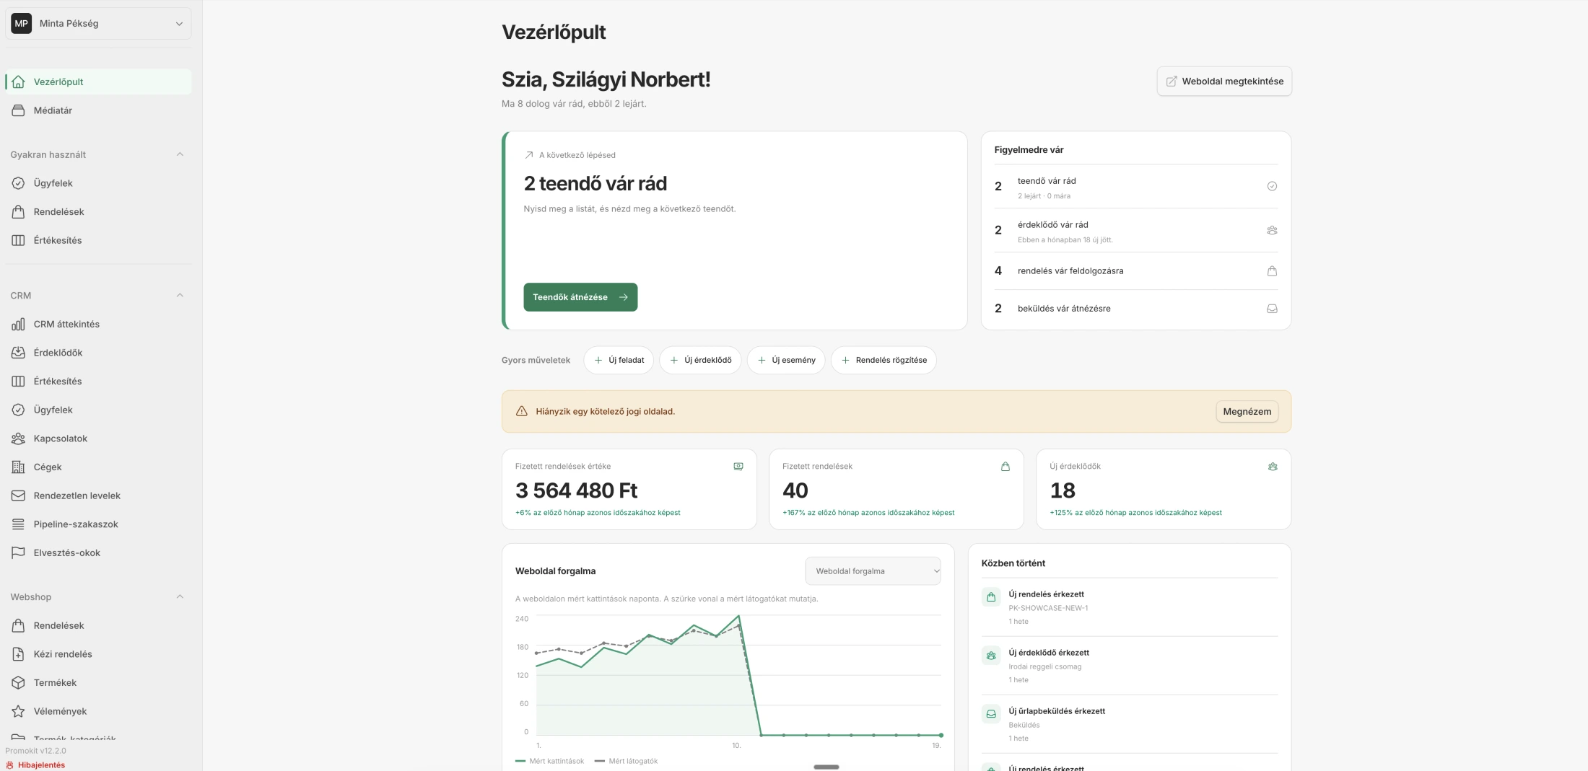
Task: Click the Elvesztés-okok flag icon
Action: 19,553
